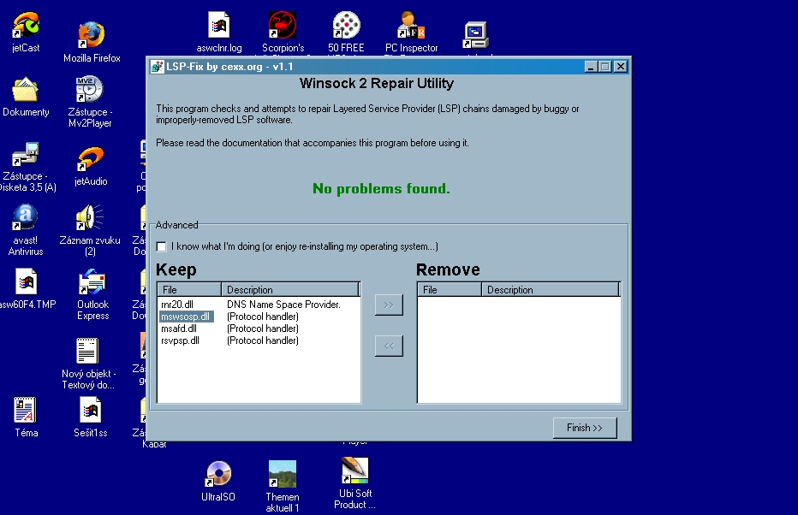Select msafd.dll in Keep list
798x515 pixels.
click(179, 329)
